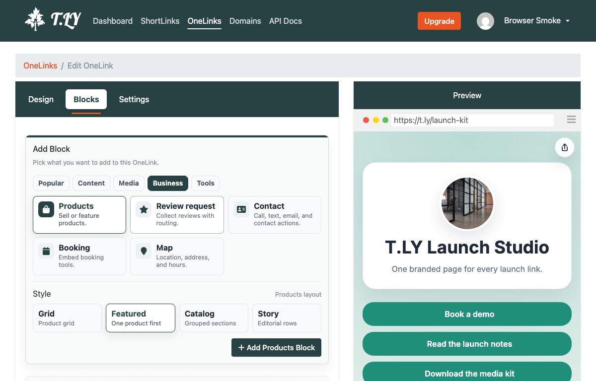Click the Booking calendar icon
The width and height of the screenshot is (596, 381).
(46, 251)
